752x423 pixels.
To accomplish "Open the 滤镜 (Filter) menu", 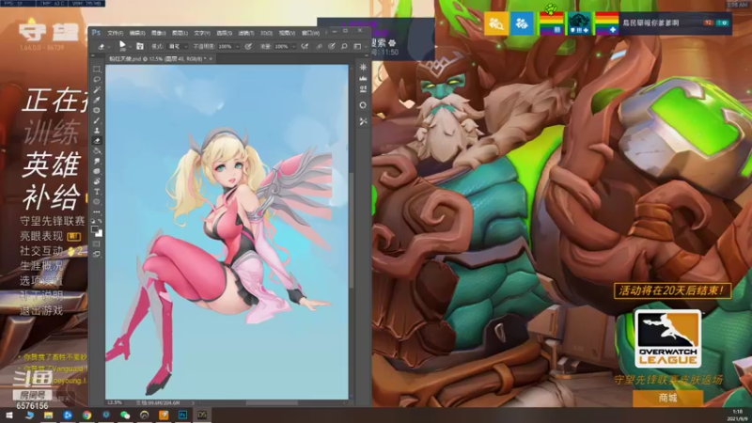I will coord(246,33).
